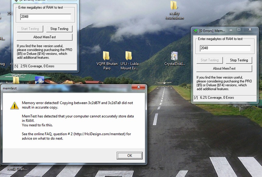Click the green check icon in right MemTest title bar
This screenshot has width=262, height=177.
tap(195, 31)
